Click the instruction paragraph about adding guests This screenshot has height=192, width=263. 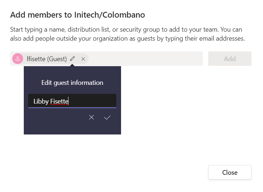click(128, 34)
